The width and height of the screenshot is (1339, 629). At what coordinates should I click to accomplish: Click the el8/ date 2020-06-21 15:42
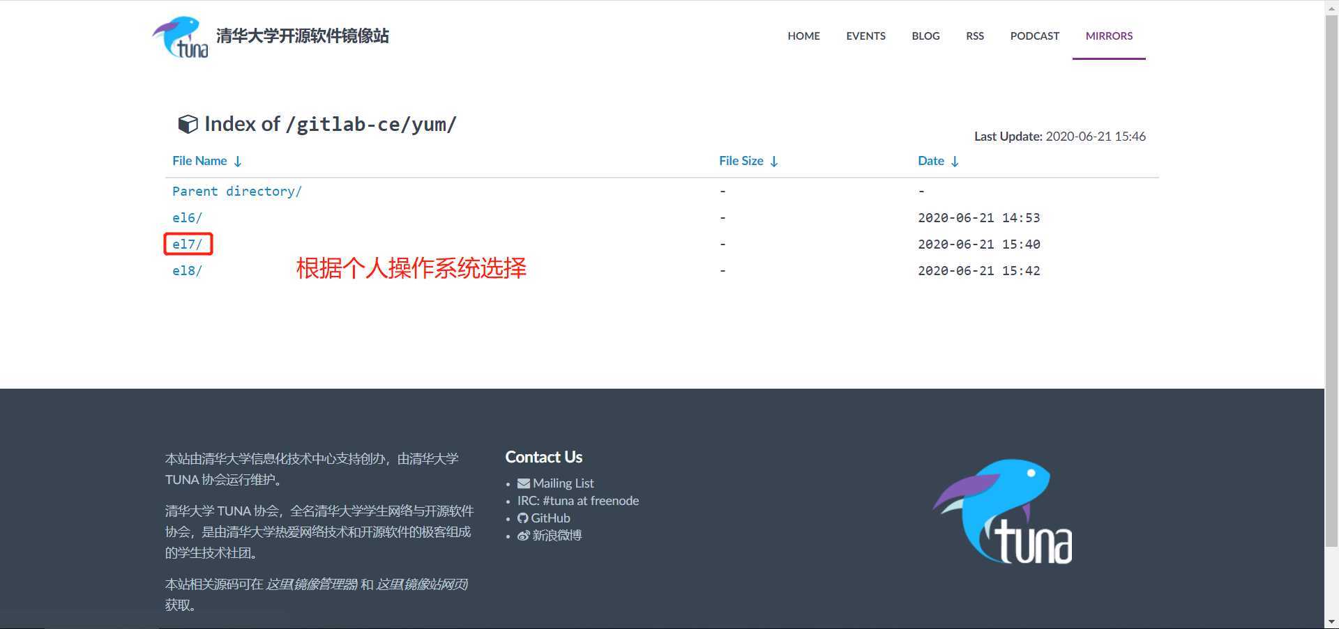point(978,271)
